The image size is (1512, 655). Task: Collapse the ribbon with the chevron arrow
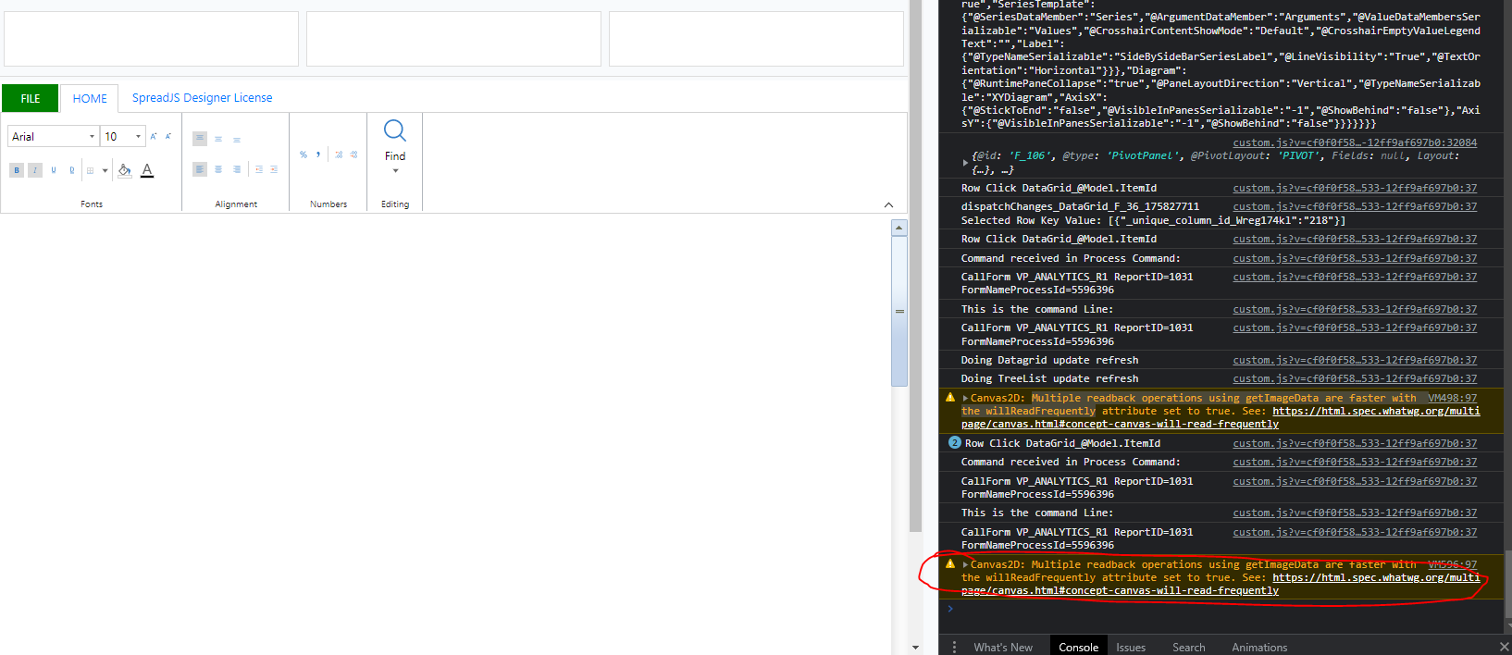pyautogui.click(x=888, y=204)
